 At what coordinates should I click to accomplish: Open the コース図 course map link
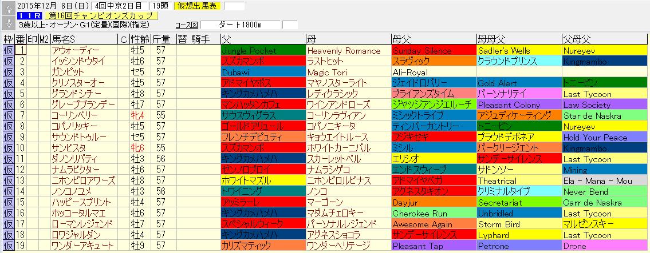pyautogui.click(x=186, y=25)
